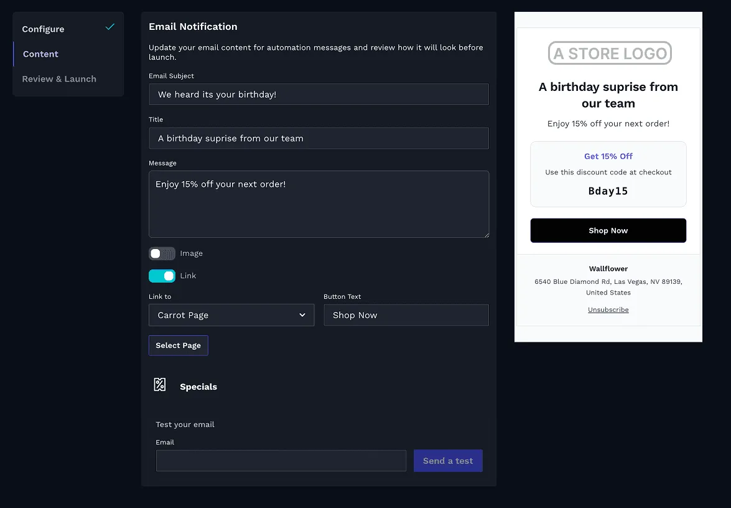Select the Content step
This screenshot has height=508, width=731.
click(40, 54)
